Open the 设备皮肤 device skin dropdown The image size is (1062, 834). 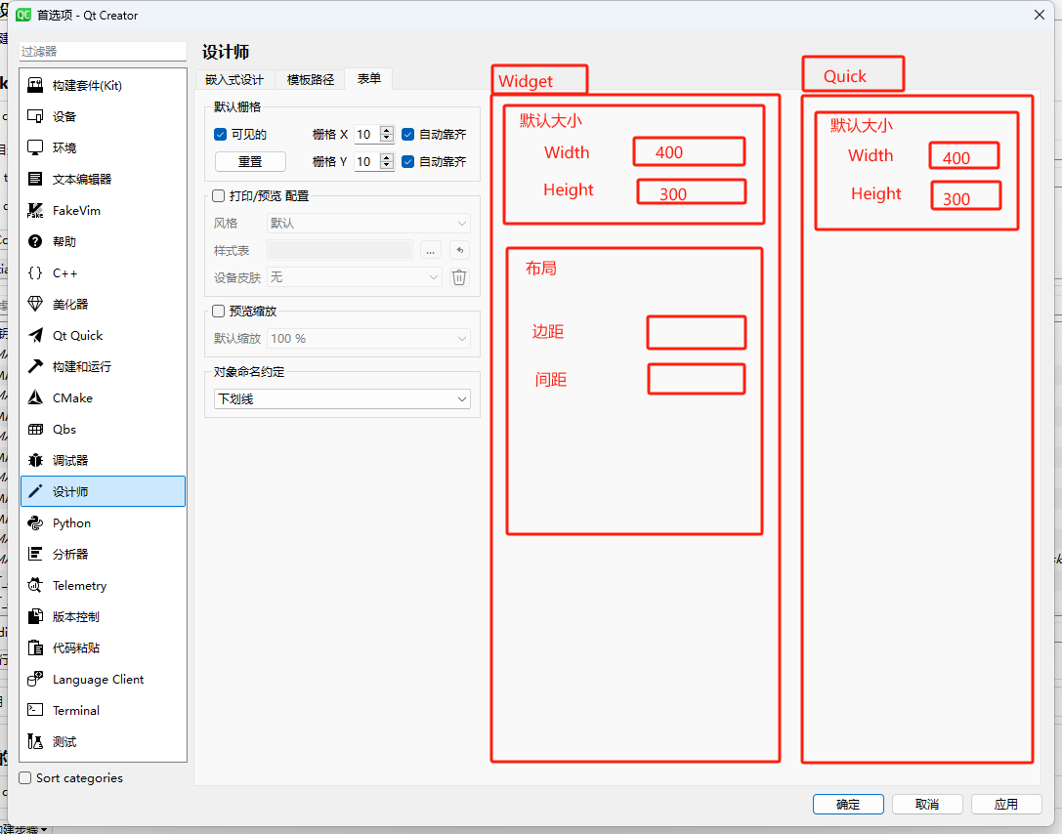355,277
